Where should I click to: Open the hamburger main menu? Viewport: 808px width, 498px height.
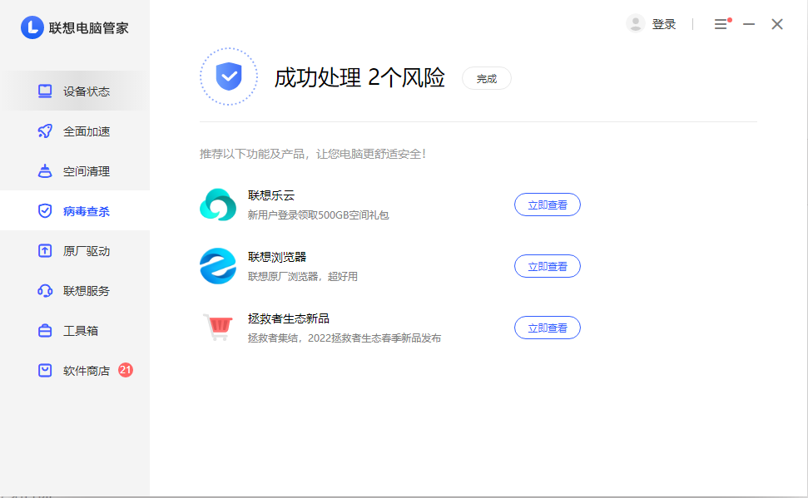click(x=721, y=24)
